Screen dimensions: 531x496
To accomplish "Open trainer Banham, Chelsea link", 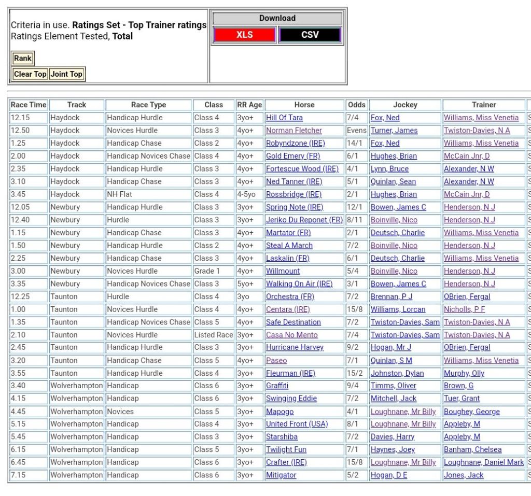I will [x=472, y=449].
